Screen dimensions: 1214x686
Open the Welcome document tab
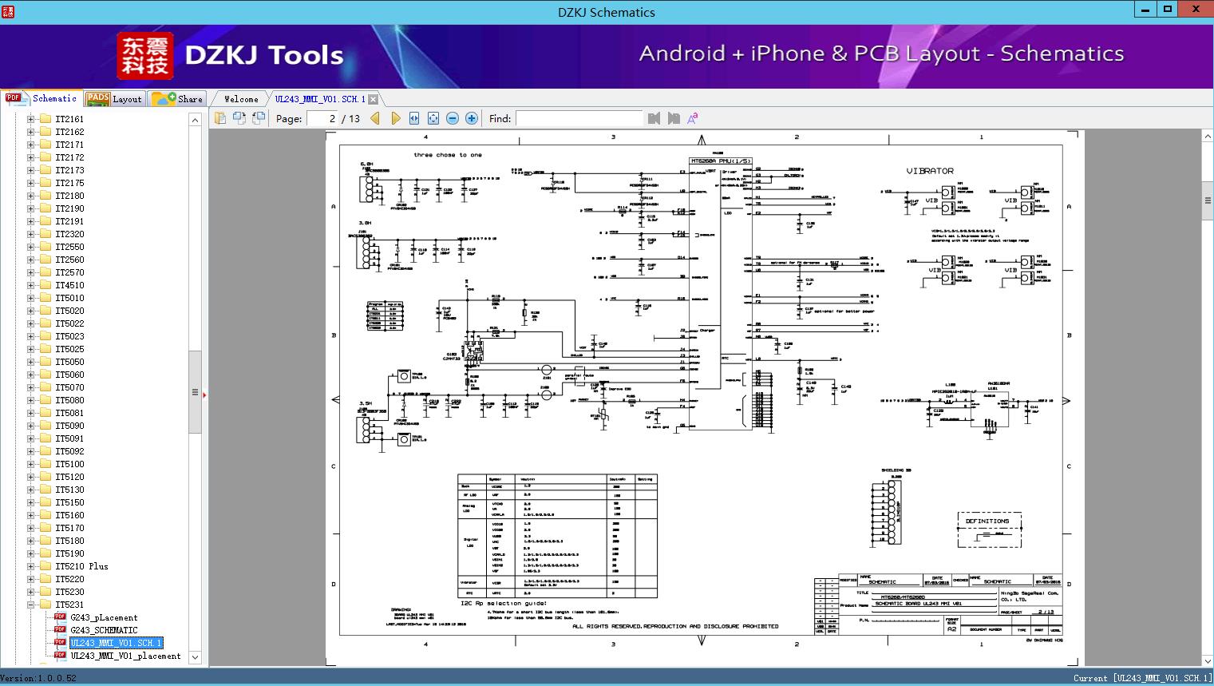(241, 99)
